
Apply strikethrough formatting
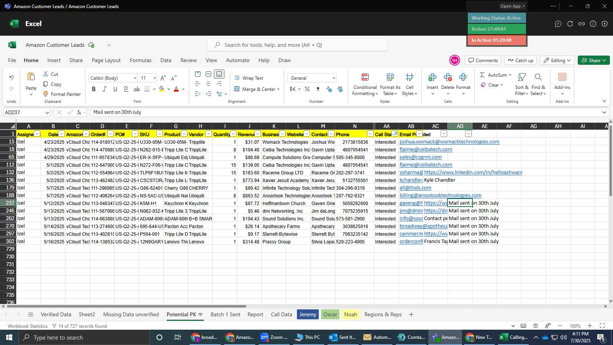(x=137, y=89)
